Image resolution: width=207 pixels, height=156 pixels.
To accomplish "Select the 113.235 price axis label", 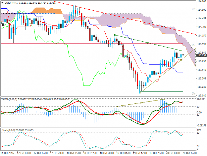I will click(x=202, y=87).
